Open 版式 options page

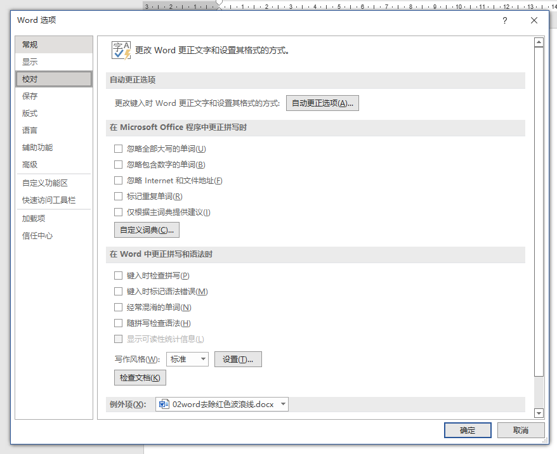click(x=54, y=113)
